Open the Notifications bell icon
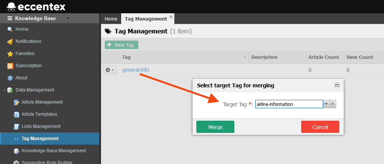Image resolution: width=384 pixels, height=164 pixels. click(x=10, y=41)
